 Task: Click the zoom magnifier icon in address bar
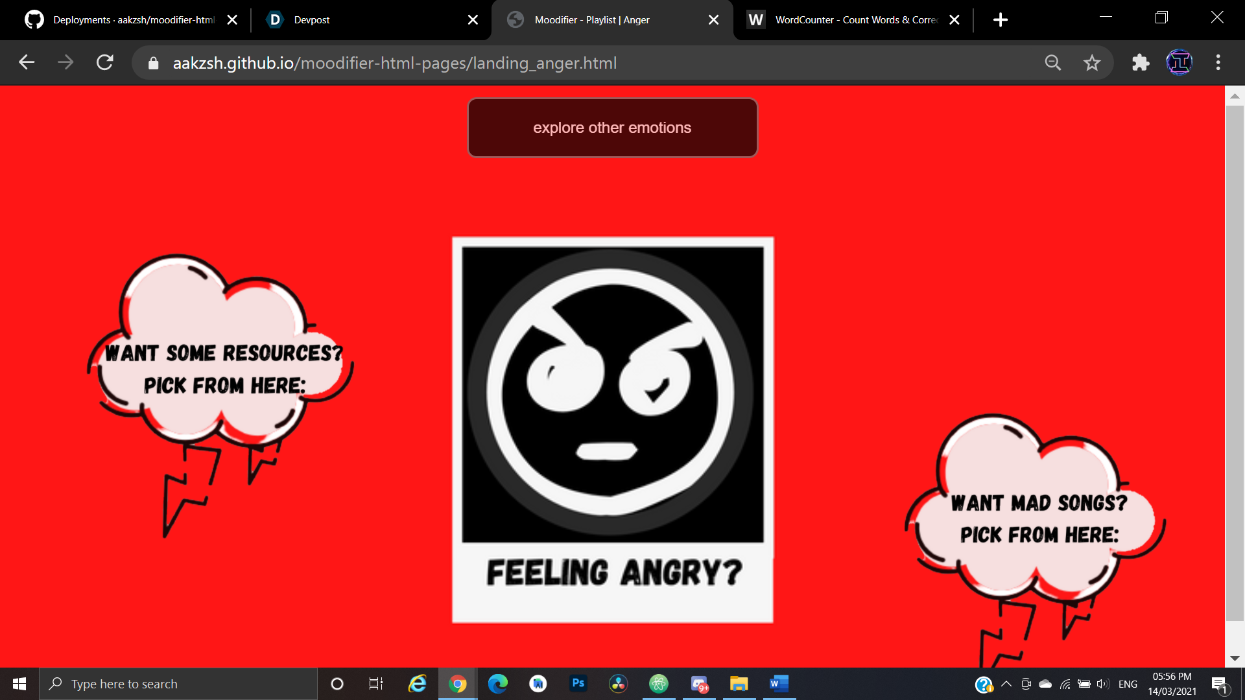pos(1052,62)
